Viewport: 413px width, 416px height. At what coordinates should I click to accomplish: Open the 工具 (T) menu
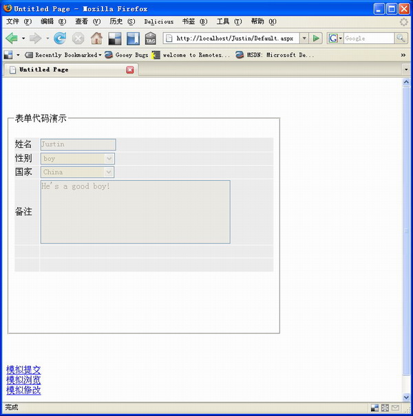tap(229, 21)
